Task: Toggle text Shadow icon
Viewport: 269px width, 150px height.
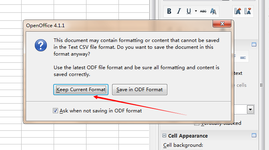Action: 213,11
